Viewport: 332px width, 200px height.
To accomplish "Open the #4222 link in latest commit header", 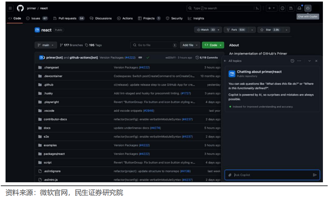I will pyautogui.click(x=130, y=57).
